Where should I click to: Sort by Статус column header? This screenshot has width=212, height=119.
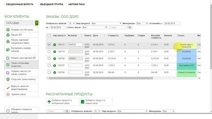[181, 35]
